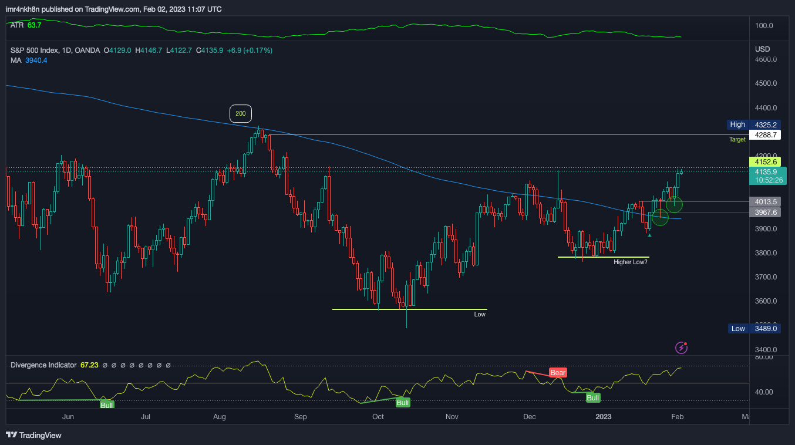Click the Bull label in October

[x=402, y=402]
